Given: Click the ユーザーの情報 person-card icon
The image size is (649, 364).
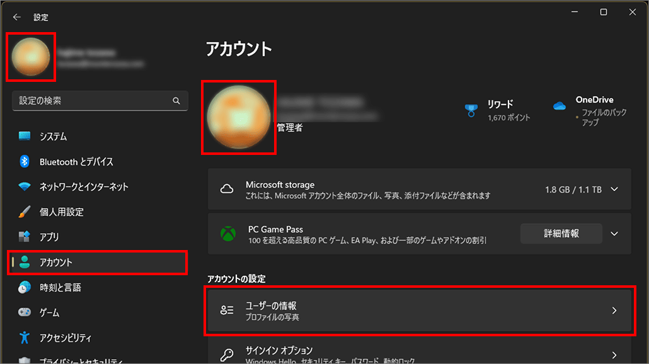Looking at the screenshot, I should pyautogui.click(x=227, y=310).
